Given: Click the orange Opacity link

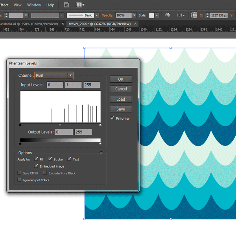Looking at the screenshot, I should pyautogui.click(x=107, y=15).
